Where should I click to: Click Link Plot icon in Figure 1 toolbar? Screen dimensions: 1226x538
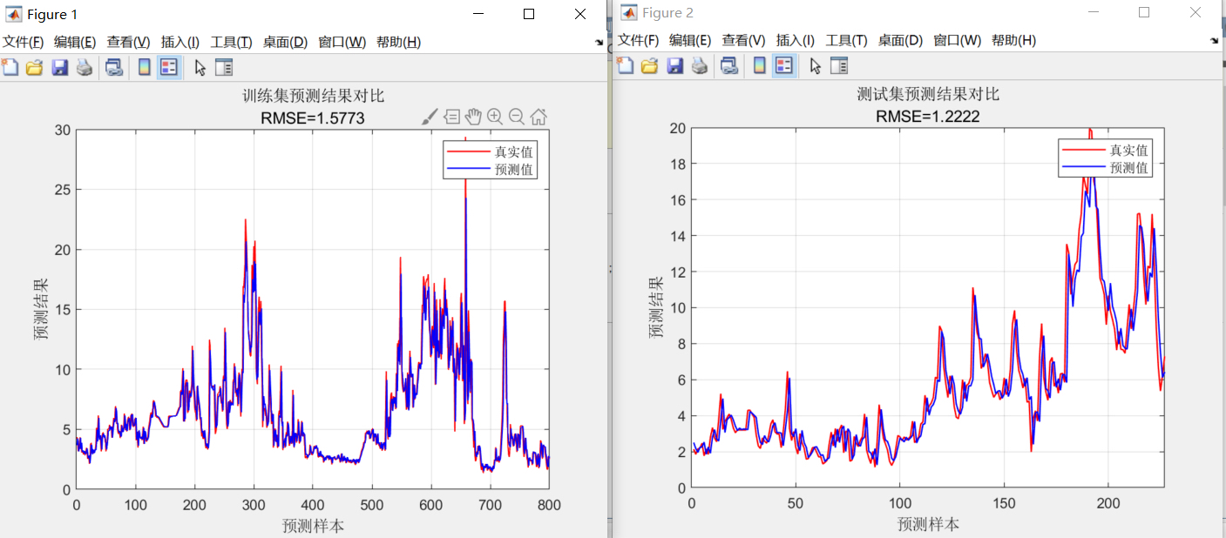coord(114,67)
